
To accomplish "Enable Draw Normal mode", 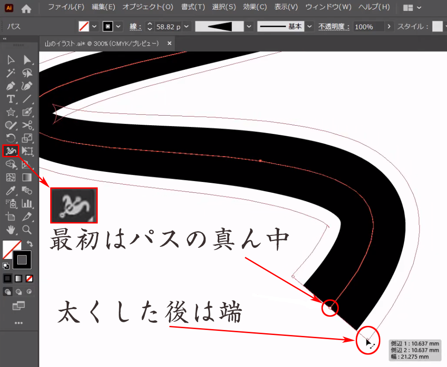I will pyautogui.click(x=8, y=291).
